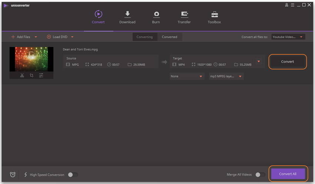Click the High Speed Conversion lightning icon
Viewport: 315px width, 184px height.
tap(26, 175)
